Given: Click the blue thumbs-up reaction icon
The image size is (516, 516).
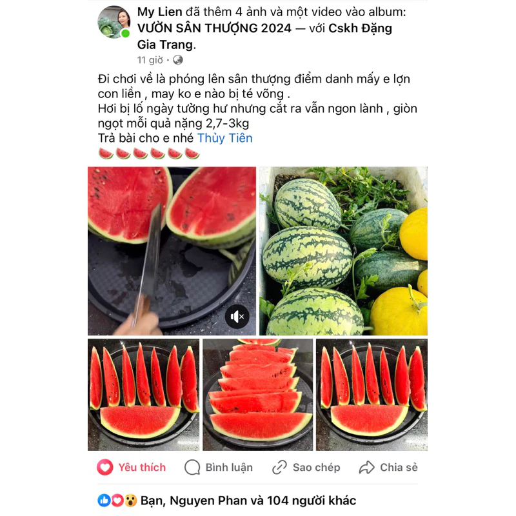Looking at the screenshot, I should [x=104, y=501].
